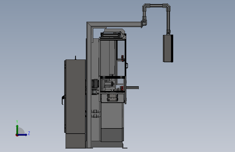Click the blue Z axis arrow of the triad

coord(22,135)
